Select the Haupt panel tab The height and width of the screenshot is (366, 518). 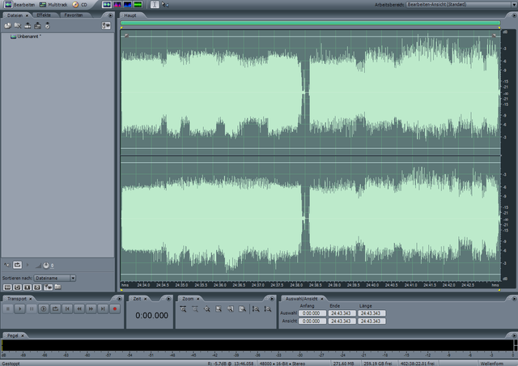(x=130, y=15)
